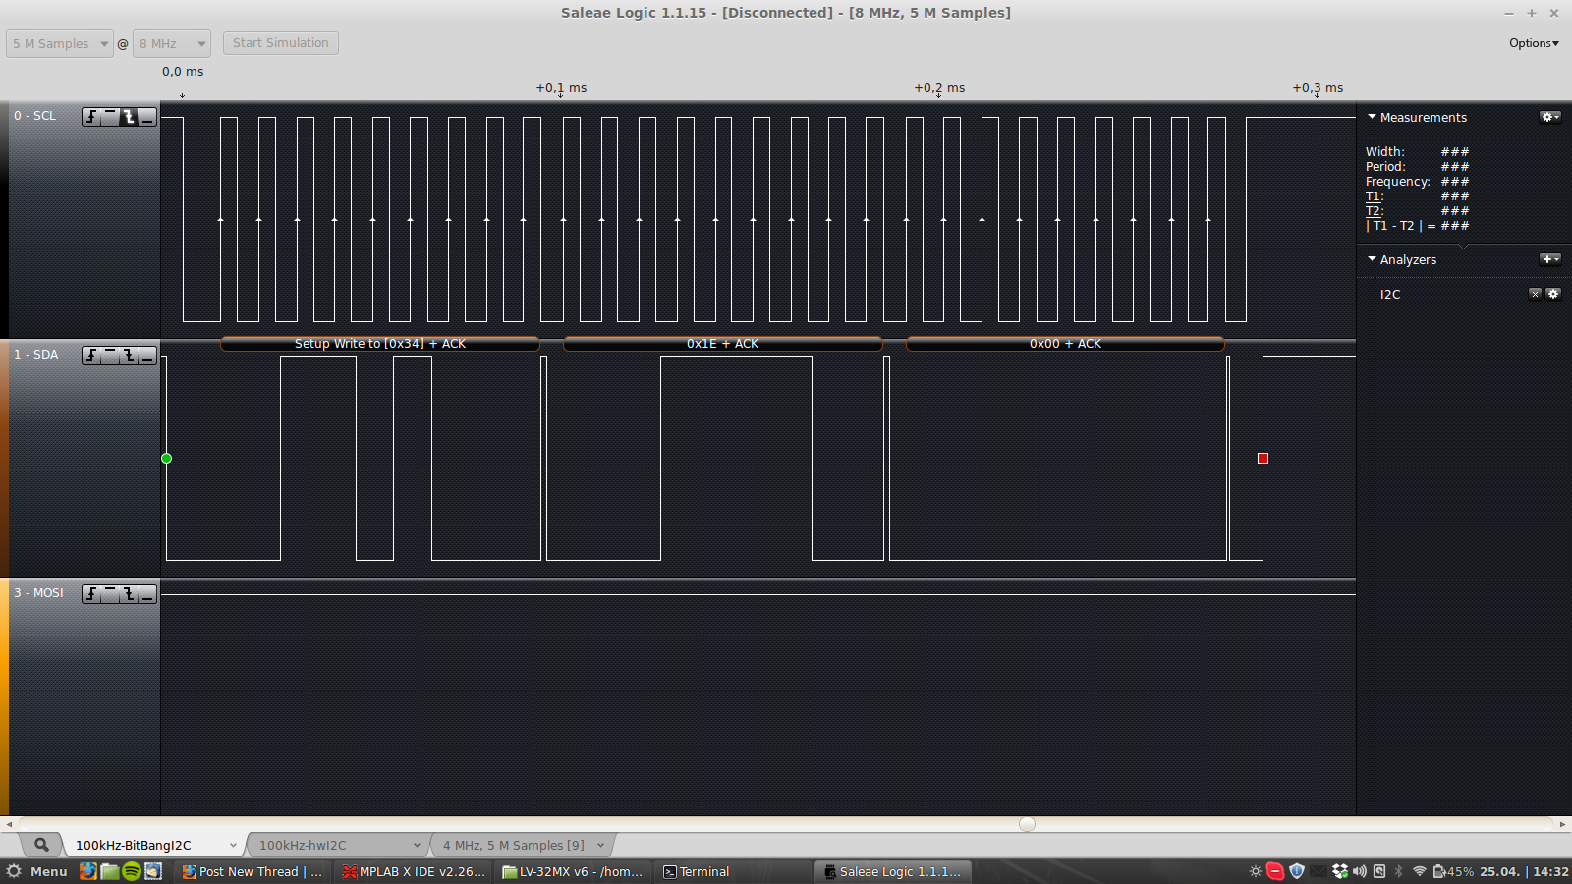The image size is (1572, 884).
Task: Click the left scroll arrow
Action: [9, 824]
